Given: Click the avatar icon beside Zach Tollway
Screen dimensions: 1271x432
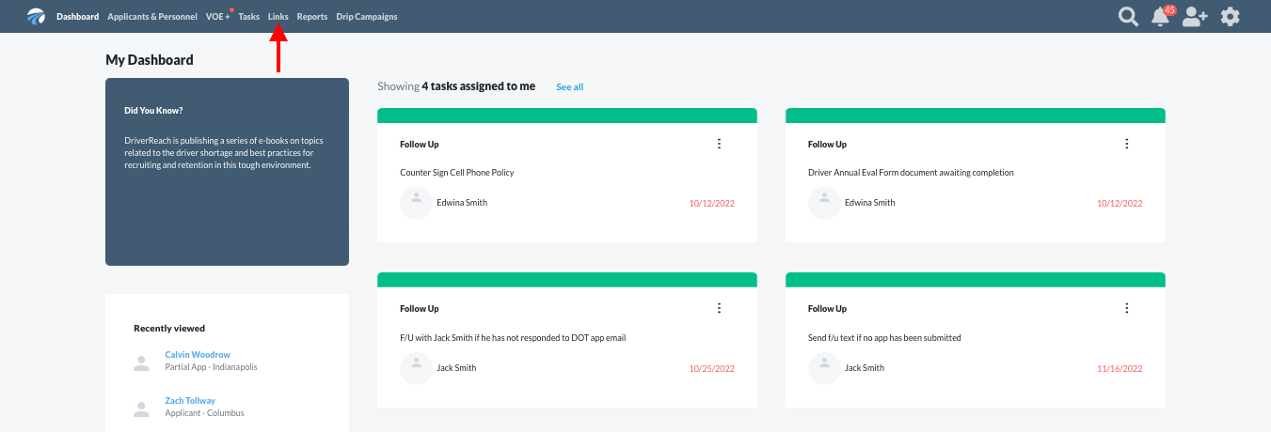Looking at the screenshot, I should point(141,409).
